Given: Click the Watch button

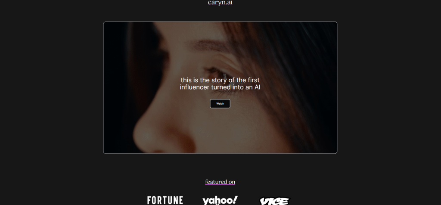Looking at the screenshot, I should click(220, 103).
